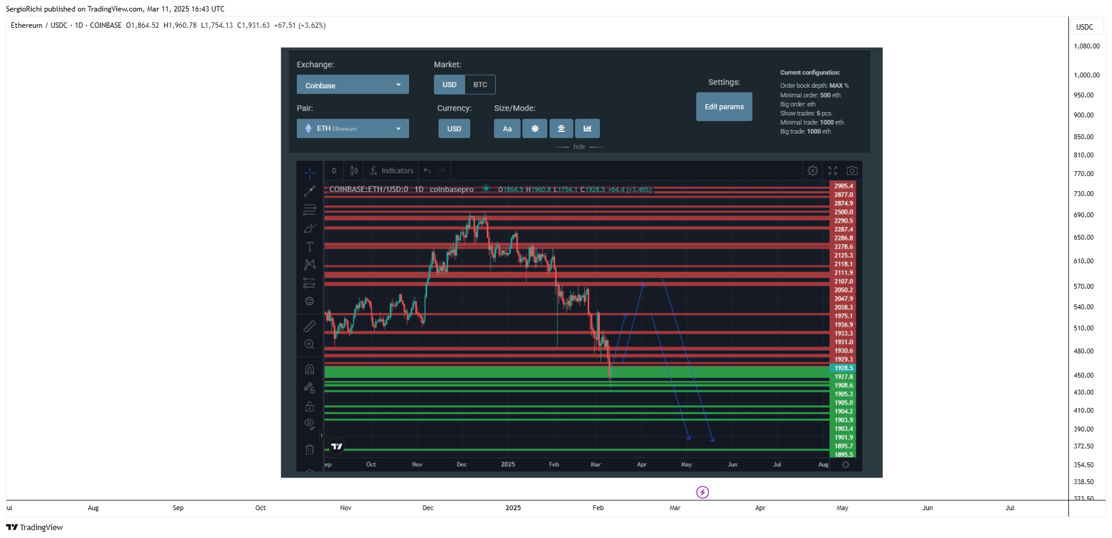Click the Aa text size mode button
This screenshot has height=538, width=1112.
pos(507,128)
